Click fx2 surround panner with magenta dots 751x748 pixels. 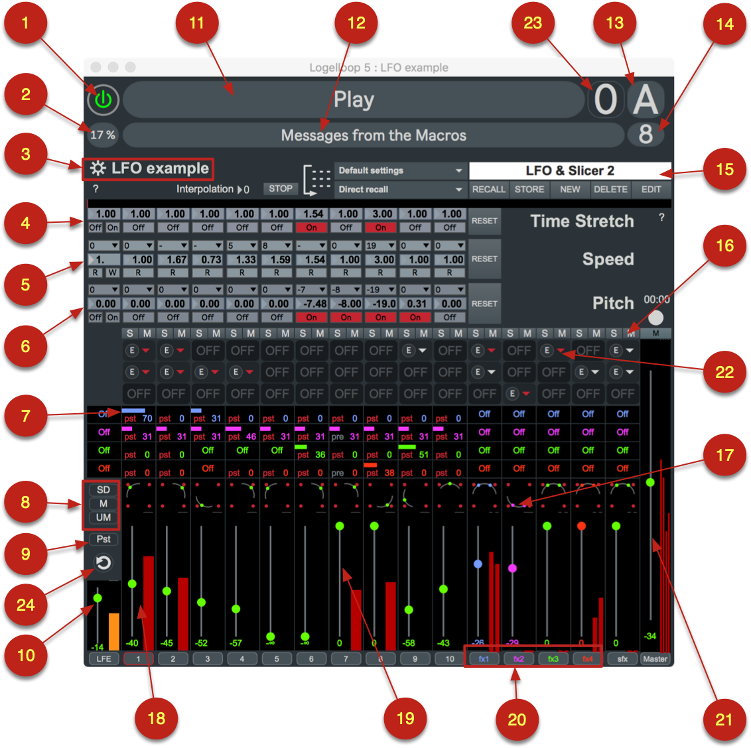coord(519,496)
